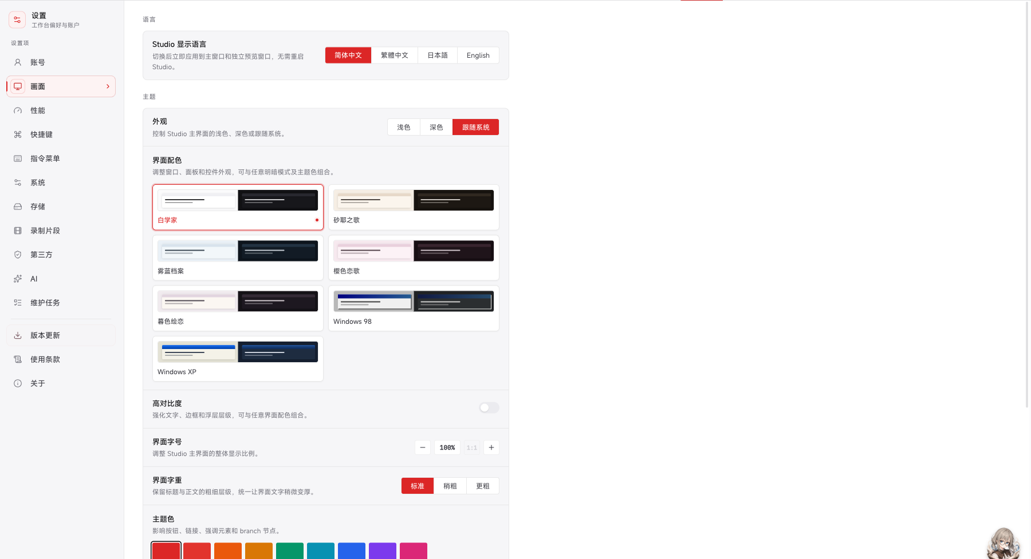Viewport: 1031px width, 559px height.
Task: Expand the 画面 chevron arrow
Action: pyautogui.click(x=108, y=86)
